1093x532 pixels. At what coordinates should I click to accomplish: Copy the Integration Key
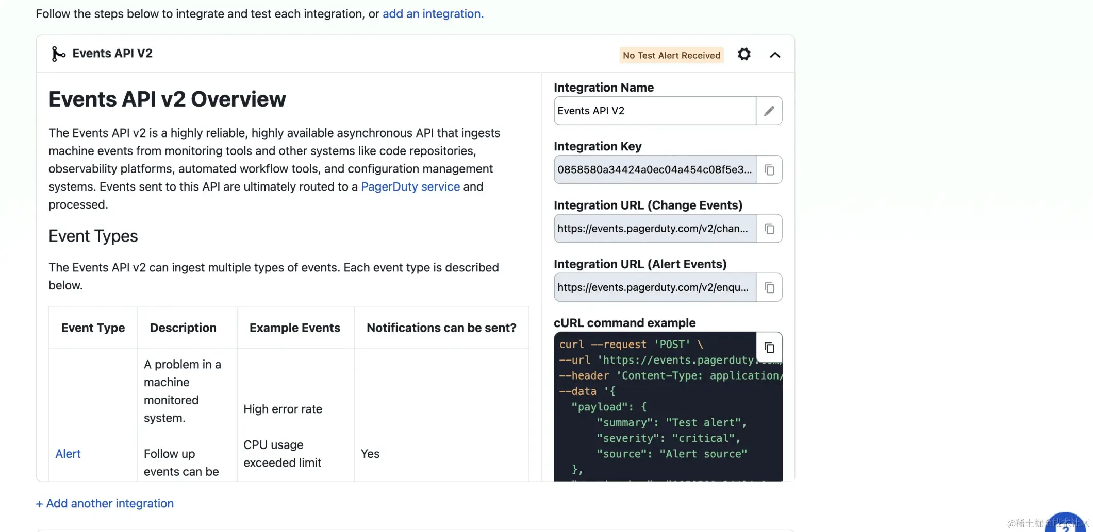[769, 170]
